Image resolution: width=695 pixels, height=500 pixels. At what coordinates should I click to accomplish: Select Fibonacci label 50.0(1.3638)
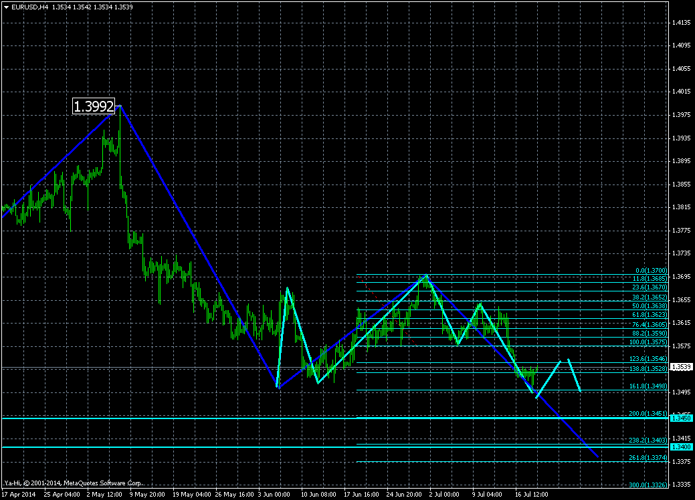click(x=650, y=306)
